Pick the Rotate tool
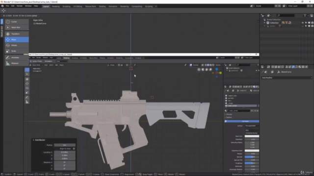314x176 pixels. click(17, 45)
